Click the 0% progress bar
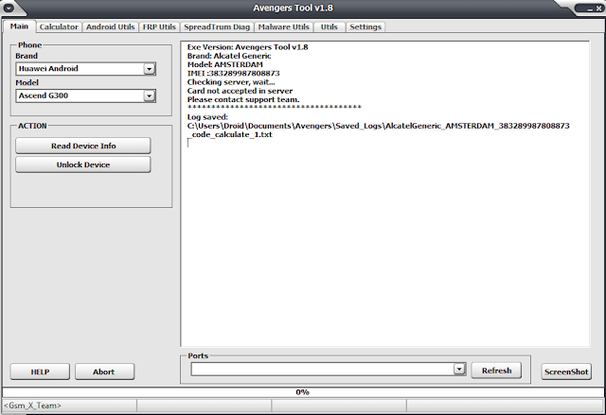606x415 pixels. tap(303, 392)
